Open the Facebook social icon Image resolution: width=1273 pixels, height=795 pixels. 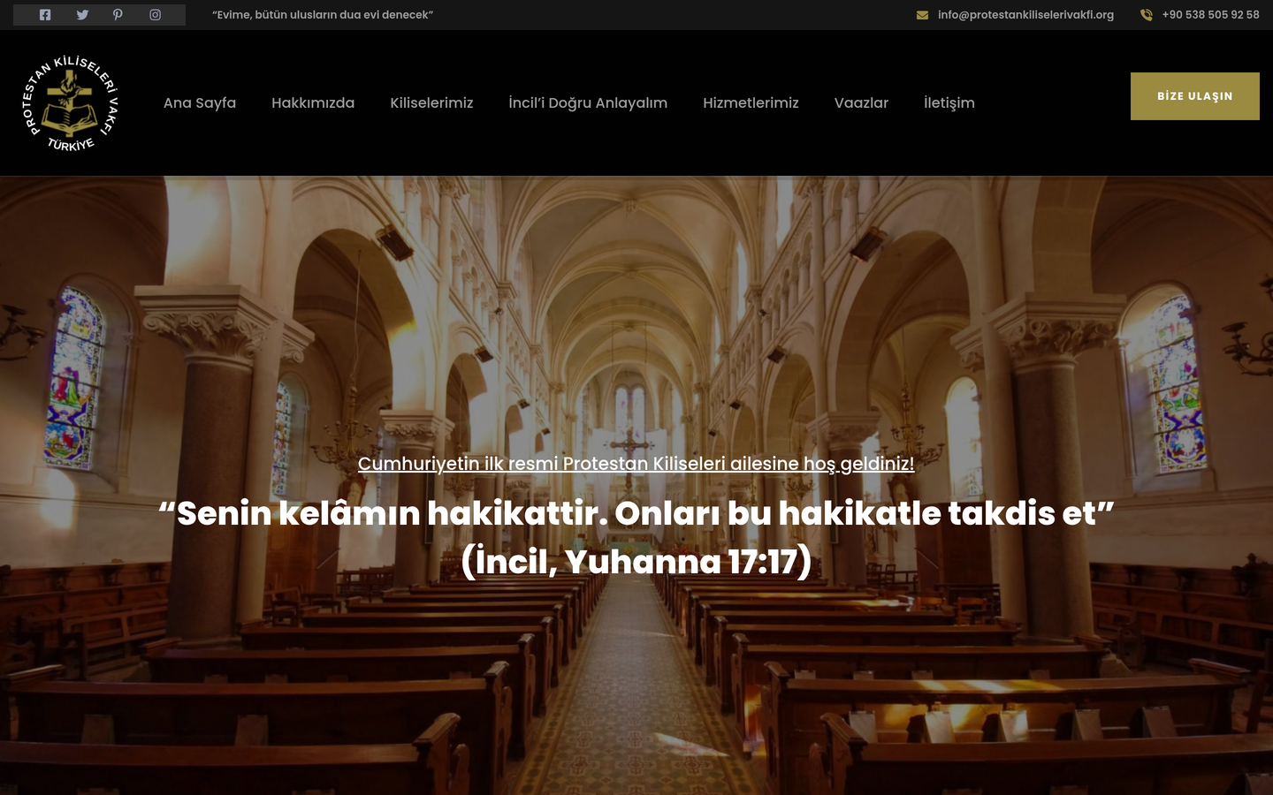(45, 15)
